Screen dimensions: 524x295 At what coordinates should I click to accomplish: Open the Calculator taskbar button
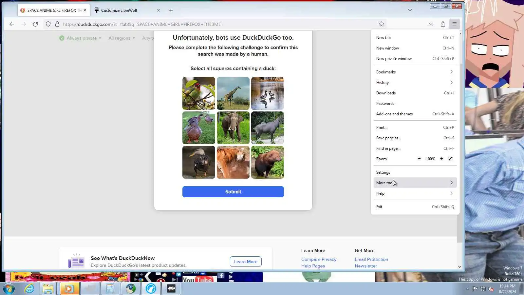click(x=110, y=289)
